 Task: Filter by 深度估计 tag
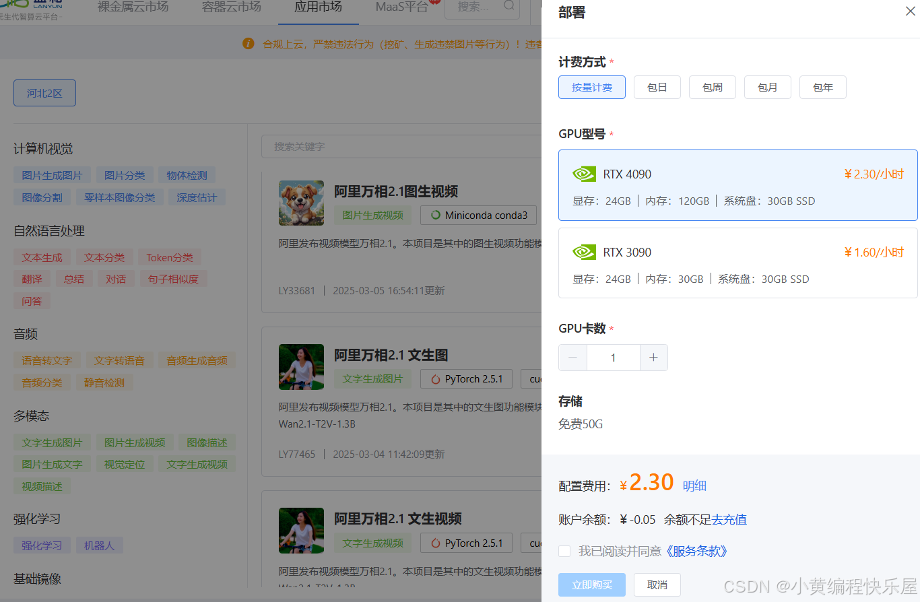point(197,197)
